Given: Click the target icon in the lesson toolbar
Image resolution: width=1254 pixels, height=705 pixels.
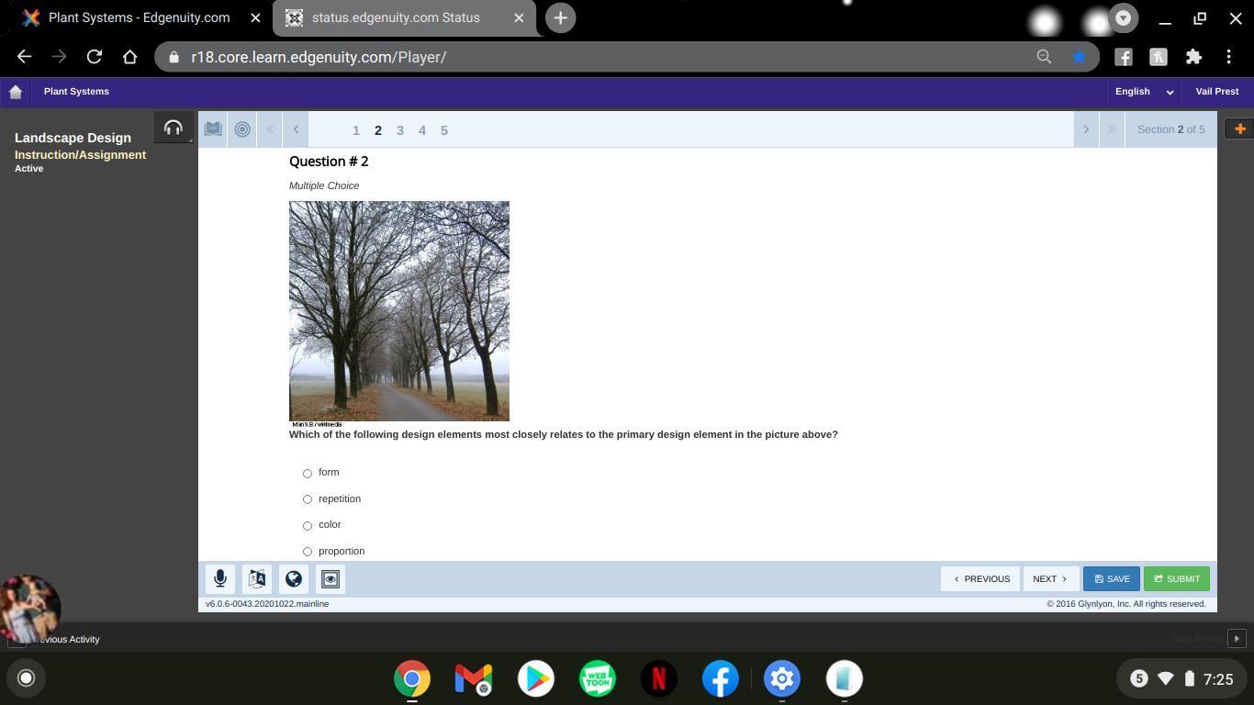Looking at the screenshot, I should pos(242,129).
